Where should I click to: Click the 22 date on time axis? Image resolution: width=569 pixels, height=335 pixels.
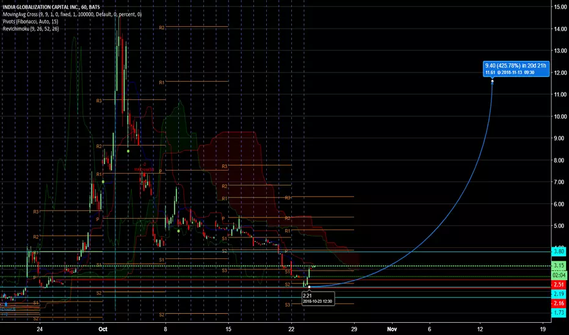pos(291,329)
